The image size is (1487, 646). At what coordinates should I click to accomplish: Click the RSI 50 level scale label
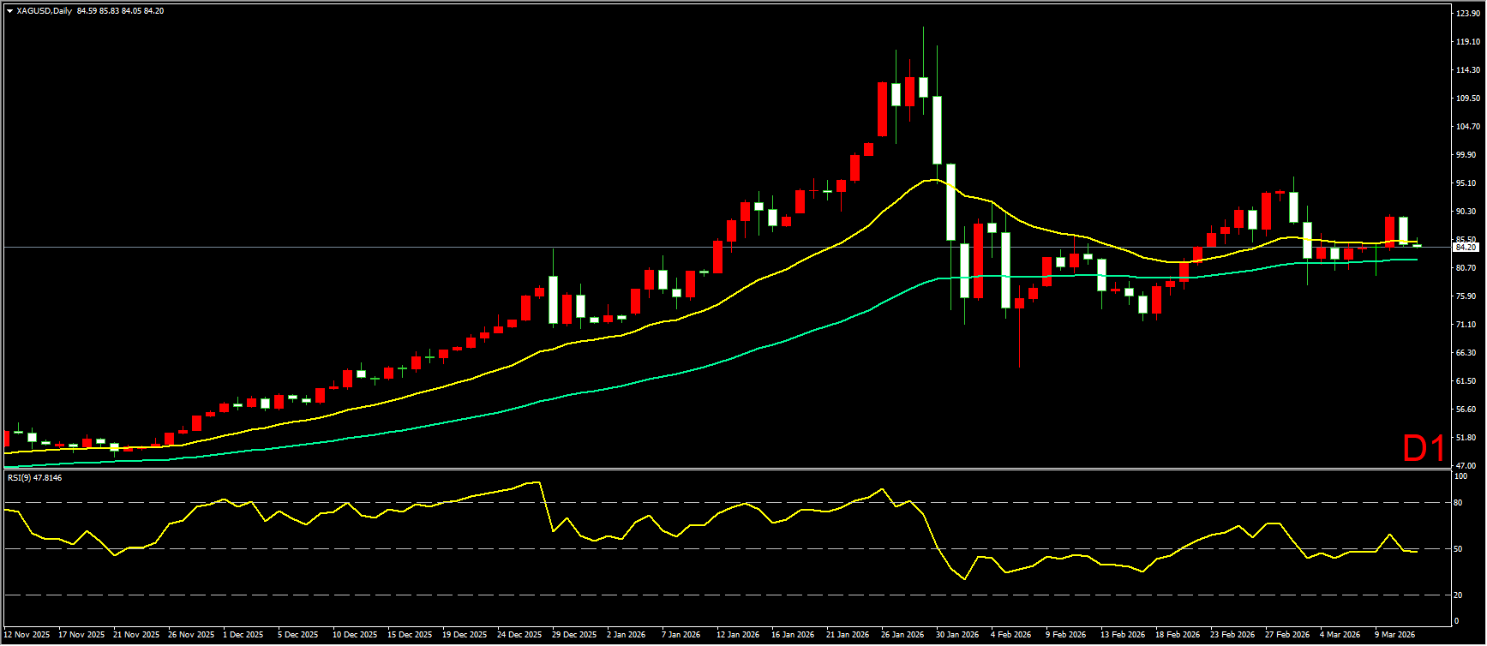click(x=1458, y=548)
